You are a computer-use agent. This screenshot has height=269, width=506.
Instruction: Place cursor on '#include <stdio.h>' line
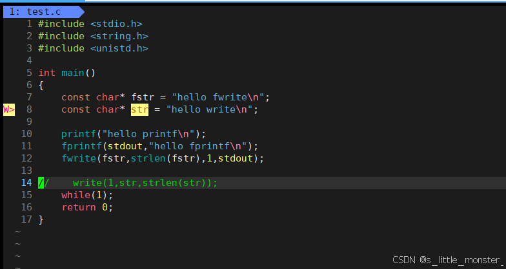pyautogui.click(x=90, y=24)
